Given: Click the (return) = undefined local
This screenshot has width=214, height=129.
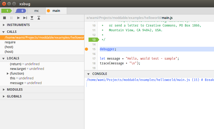Looking at the screenshot, I should coord(25,64).
